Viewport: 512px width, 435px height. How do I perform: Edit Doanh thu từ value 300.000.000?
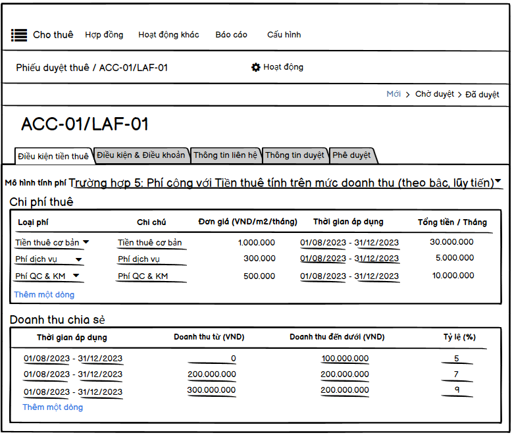click(x=211, y=390)
